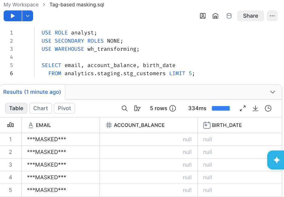The image size is (284, 197).
Task: Open the AI assistant sparkle button
Action: [x=276, y=160]
